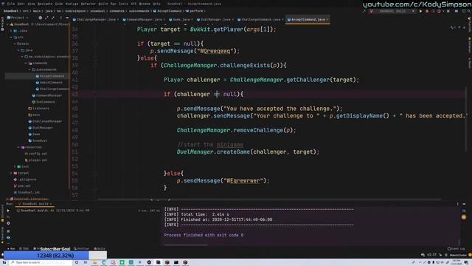Screen dimensions: 472x266
Task: Click the expand all icon in Project toolbar
Action: coord(46,18)
